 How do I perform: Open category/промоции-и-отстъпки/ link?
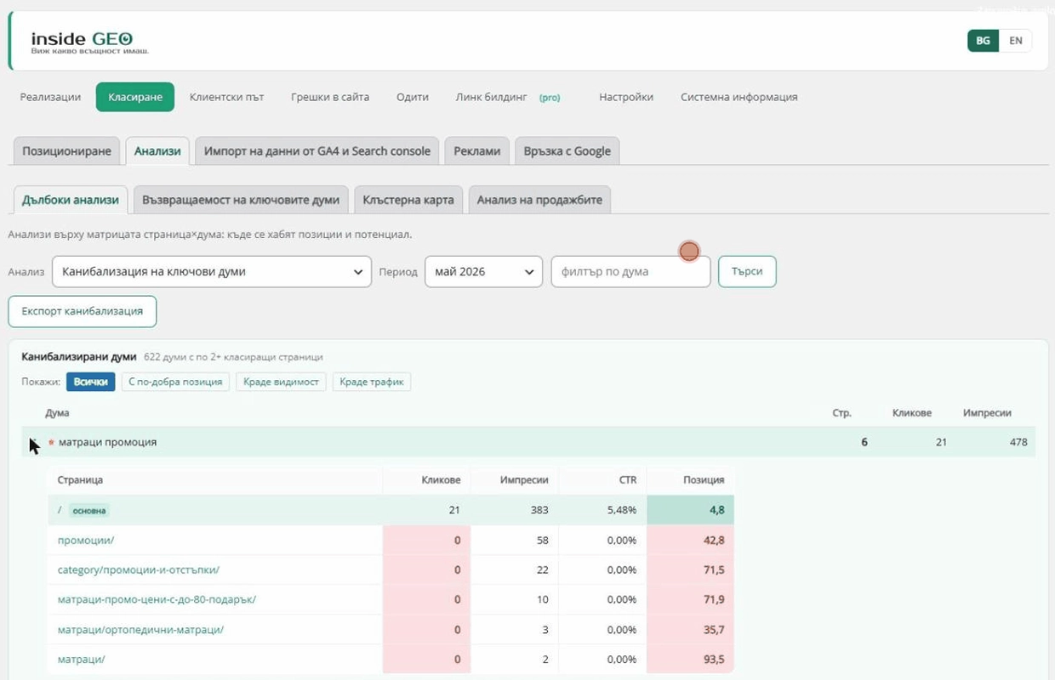(x=139, y=569)
